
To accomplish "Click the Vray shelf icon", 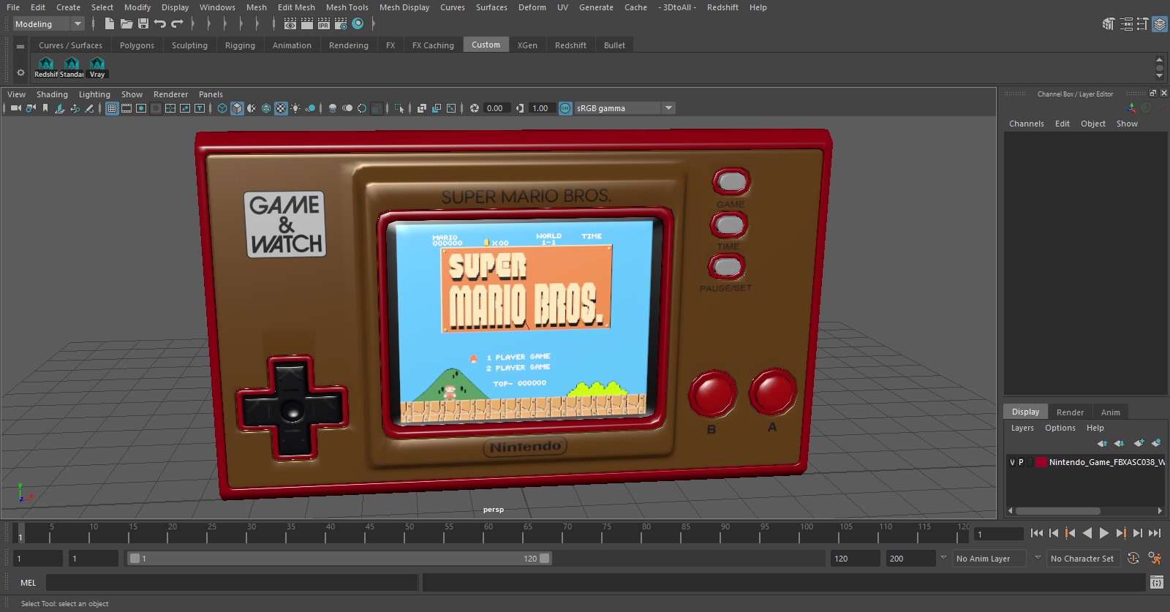I will (x=97, y=67).
